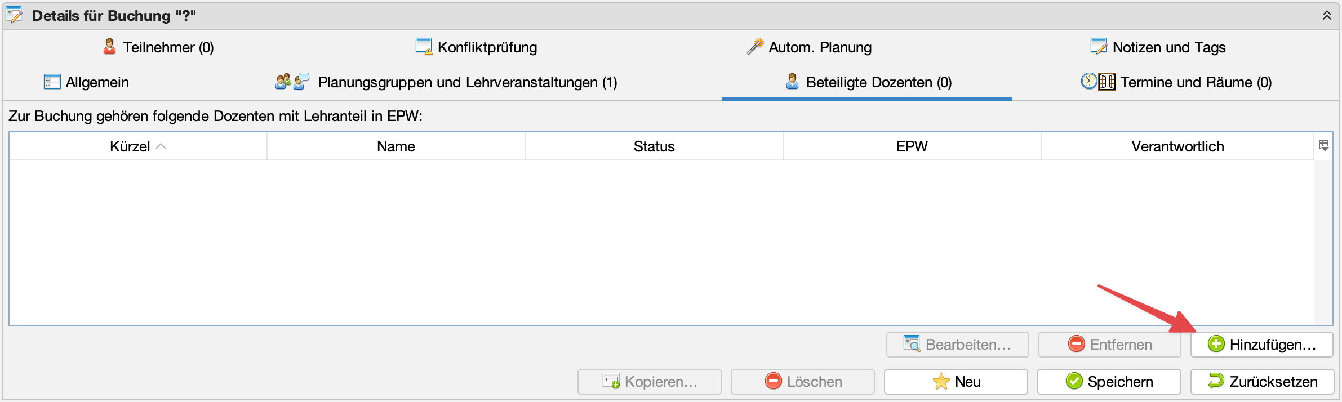Click the star icon Neu button
The image size is (1342, 402).
pyautogui.click(x=956, y=382)
